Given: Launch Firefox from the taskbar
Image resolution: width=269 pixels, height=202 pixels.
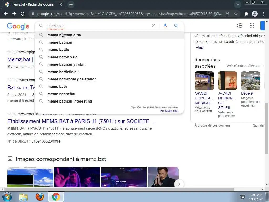Looking at the screenshot, I should coord(40,197).
